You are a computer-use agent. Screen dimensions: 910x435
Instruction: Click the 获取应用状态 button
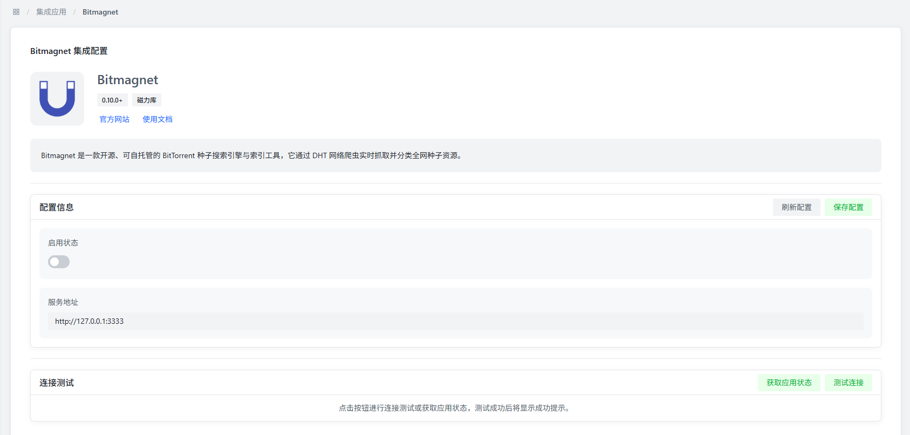tap(789, 383)
